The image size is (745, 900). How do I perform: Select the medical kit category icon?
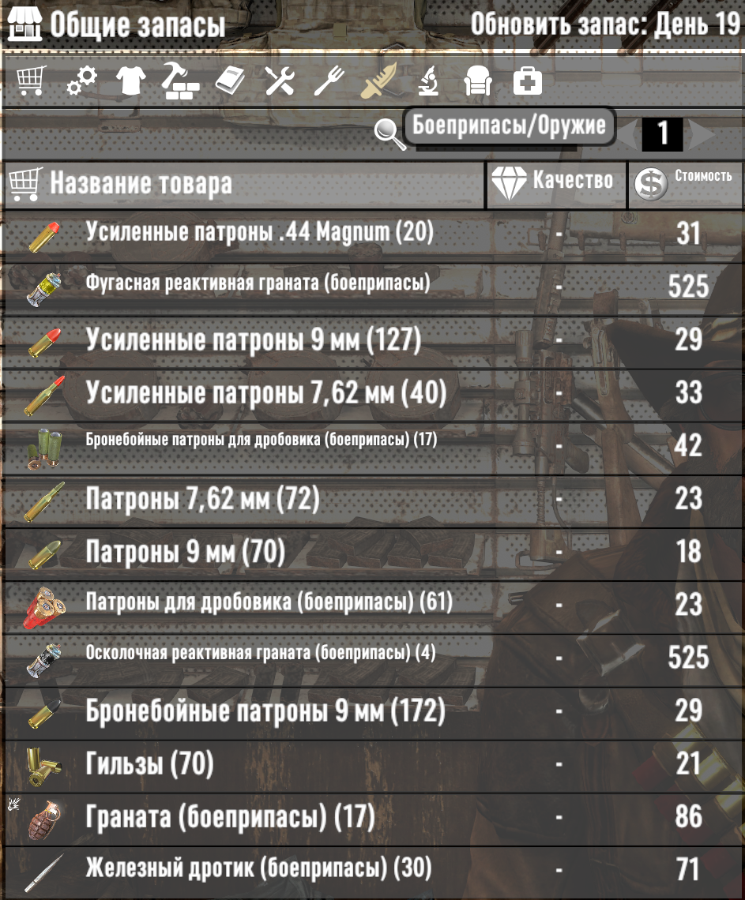point(527,81)
